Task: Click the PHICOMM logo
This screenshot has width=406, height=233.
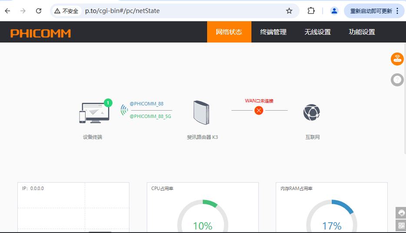Action: pos(41,33)
